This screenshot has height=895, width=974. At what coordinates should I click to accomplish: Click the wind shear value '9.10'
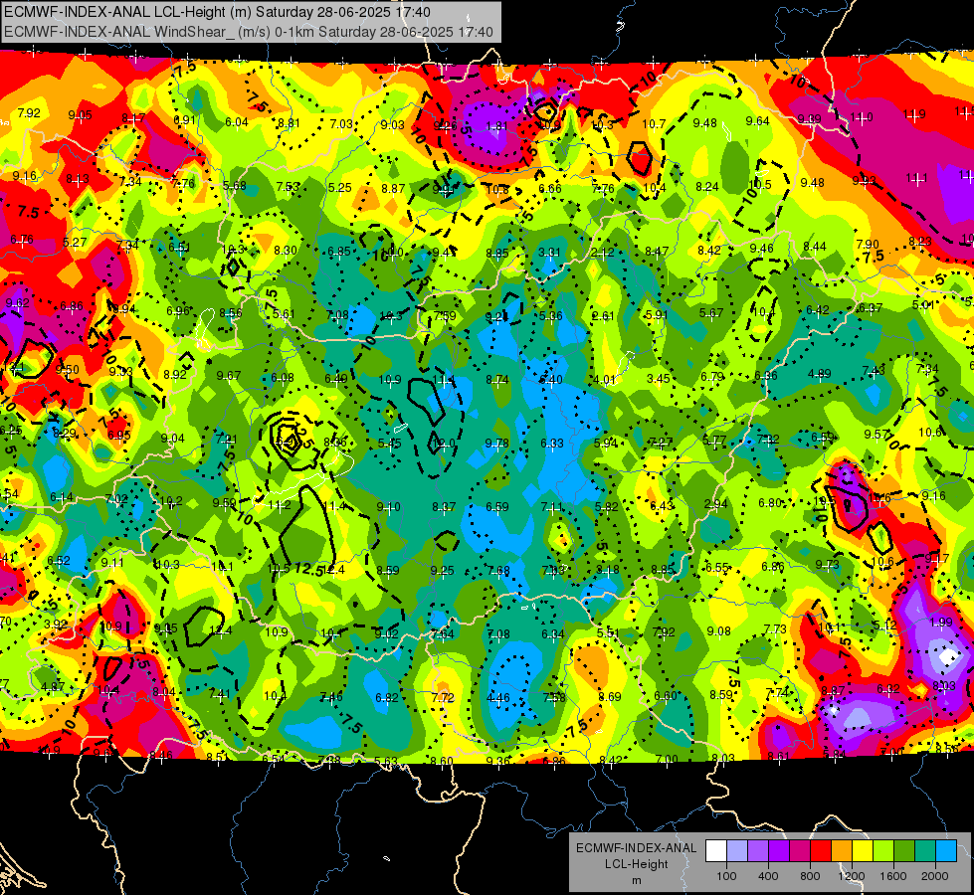[x=388, y=507]
